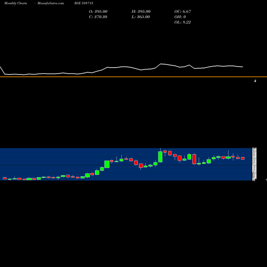Click the OL: 8.22 reading
Viewport: 267px width, 267px height.
coord(183,22)
